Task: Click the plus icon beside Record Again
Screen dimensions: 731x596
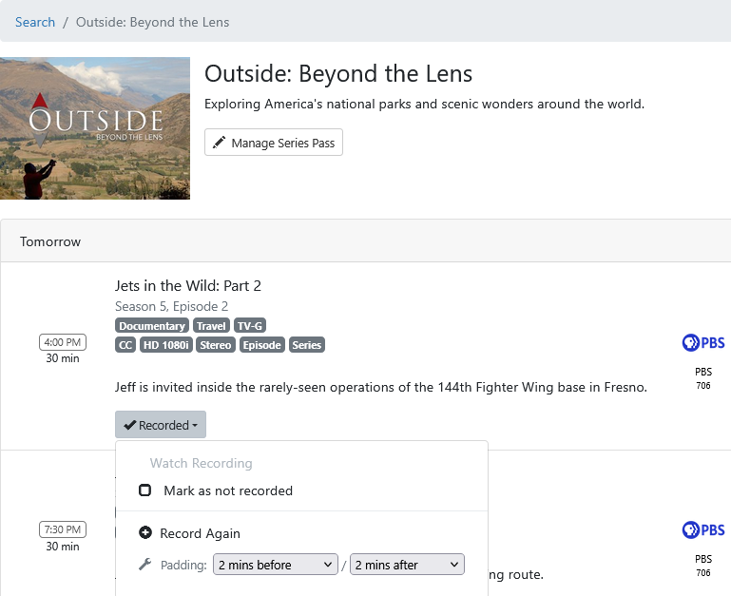Action: pyautogui.click(x=145, y=533)
